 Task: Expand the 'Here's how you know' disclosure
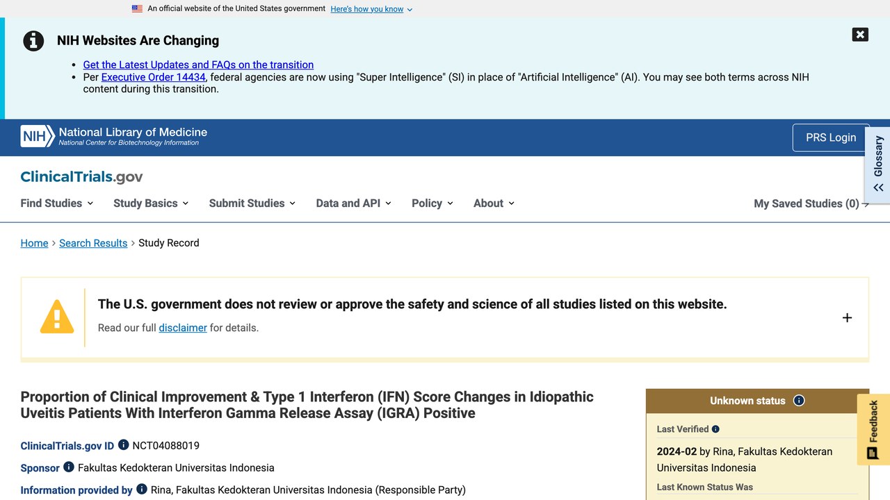[x=371, y=9]
